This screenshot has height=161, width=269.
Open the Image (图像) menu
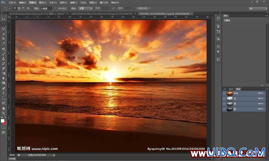[x=33, y=3]
